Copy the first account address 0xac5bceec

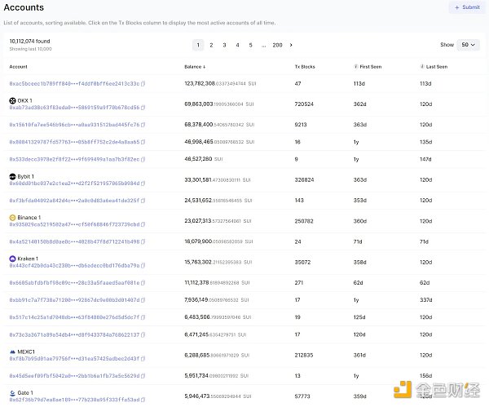(143, 83)
